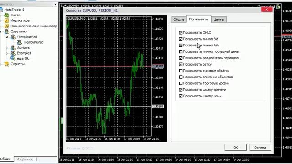Screen dimensions: 292x164
Task: Click the Отмена cancel button
Action: 260,147
